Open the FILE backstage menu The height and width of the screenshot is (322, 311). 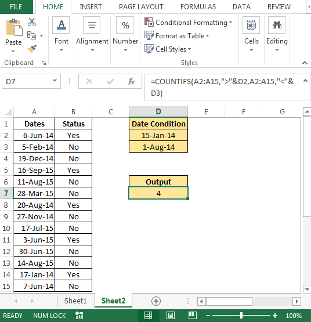[x=16, y=7]
